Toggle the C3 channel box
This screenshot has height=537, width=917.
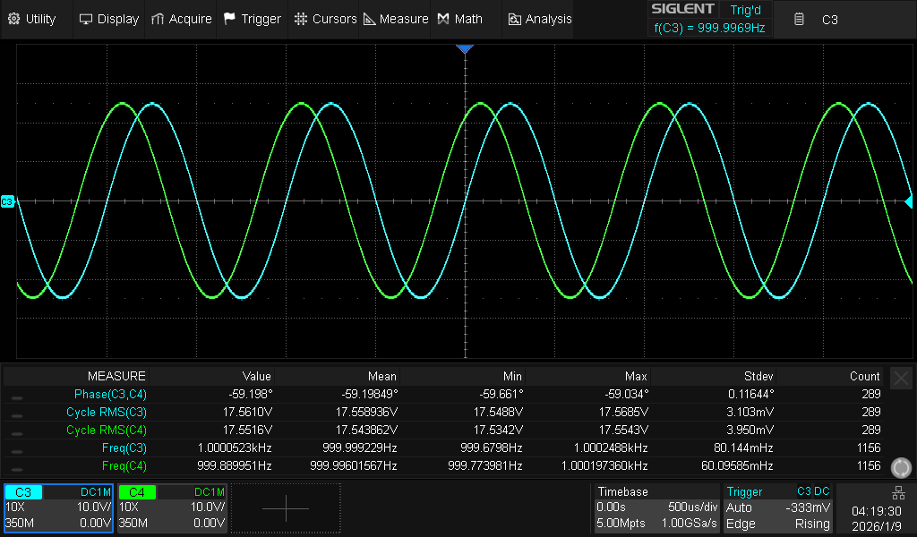click(x=58, y=507)
